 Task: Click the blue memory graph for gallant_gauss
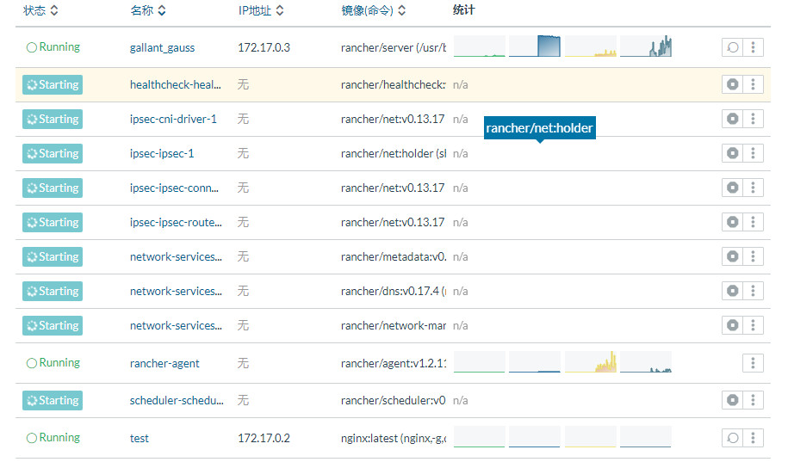[535, 46]
